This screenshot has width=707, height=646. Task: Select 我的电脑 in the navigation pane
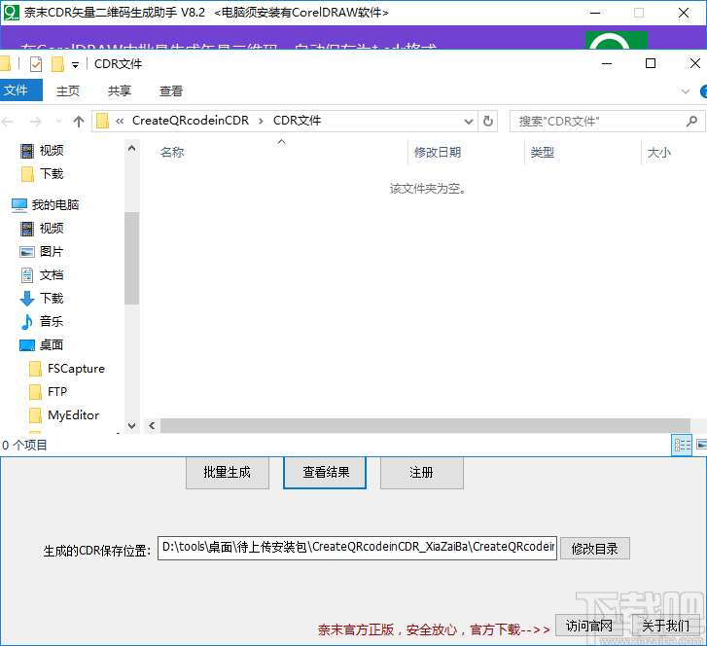(45, 205)
